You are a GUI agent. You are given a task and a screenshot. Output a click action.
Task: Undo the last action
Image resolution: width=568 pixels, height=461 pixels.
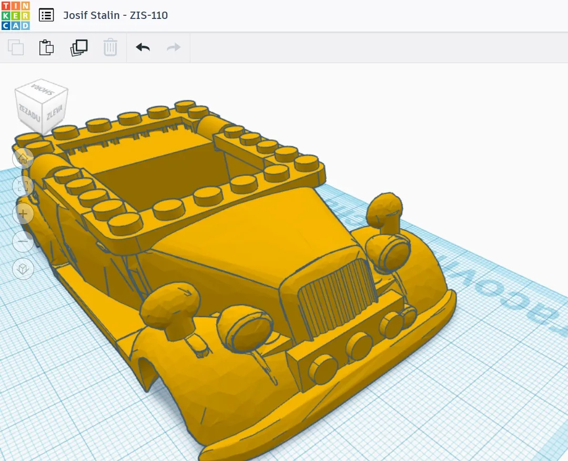pyautogui.click(x=143, y=47)
